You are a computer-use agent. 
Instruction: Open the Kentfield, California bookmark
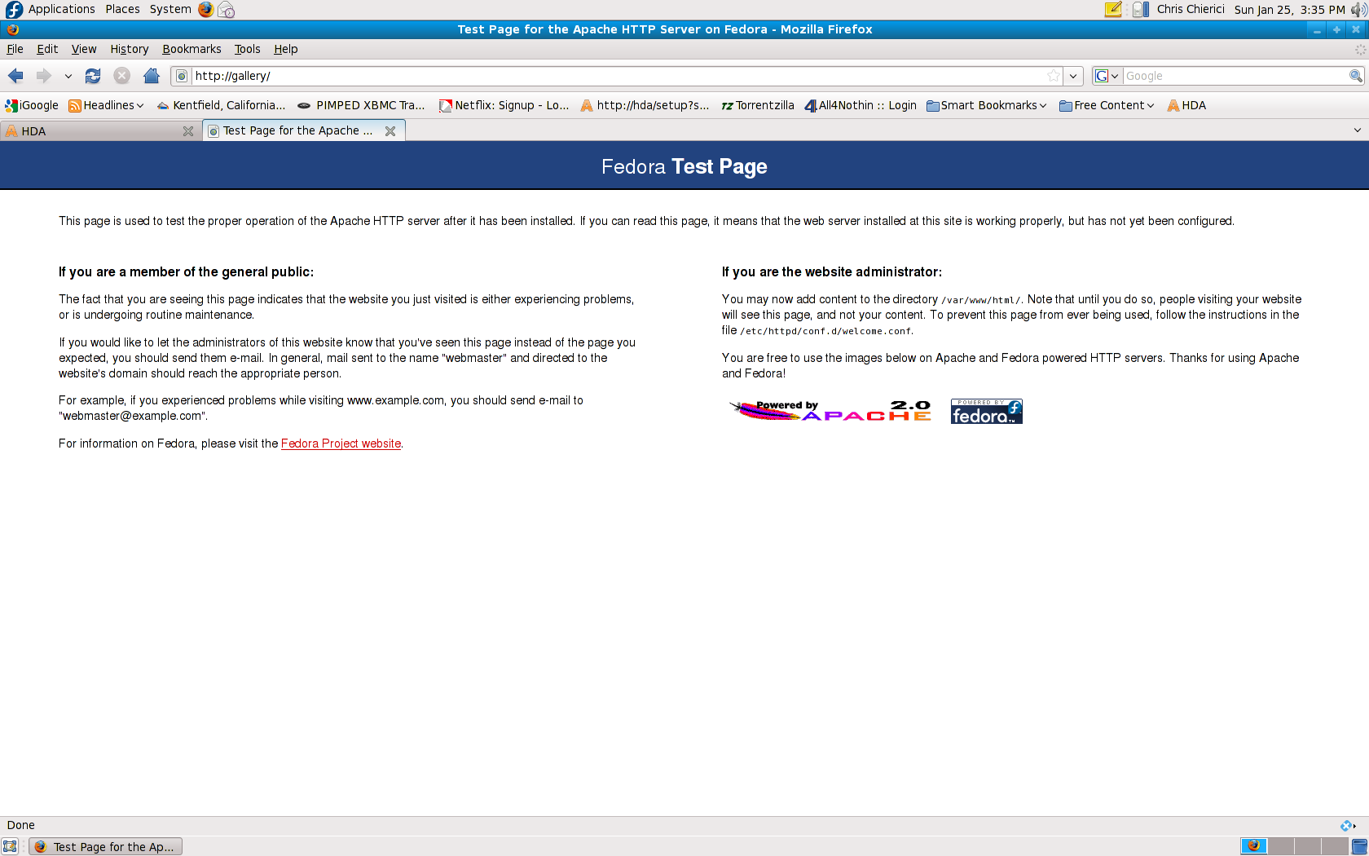pos(221,105)
